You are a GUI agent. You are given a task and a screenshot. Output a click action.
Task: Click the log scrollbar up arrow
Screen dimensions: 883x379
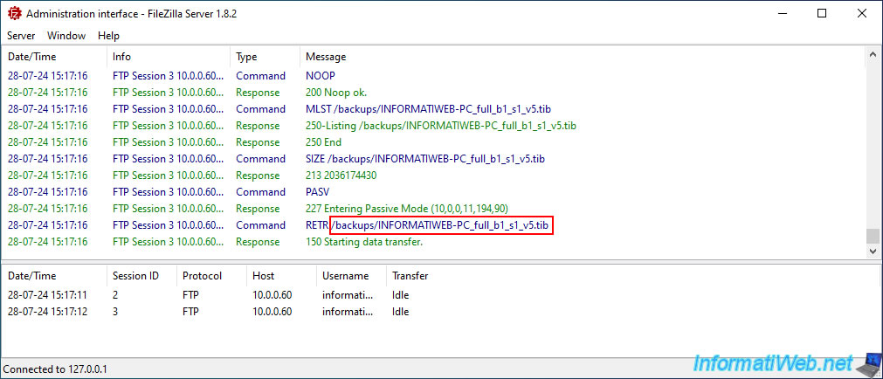pos(873,55)
